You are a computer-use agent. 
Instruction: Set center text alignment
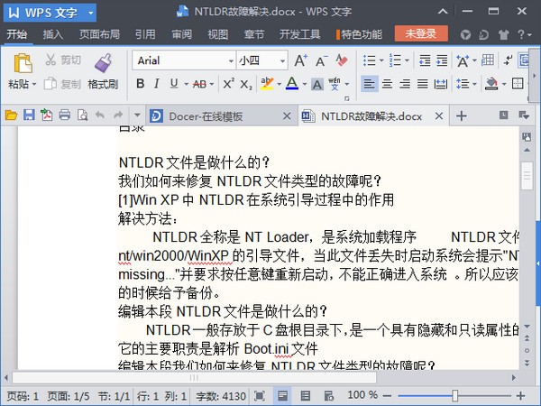[x=387, y=84]
